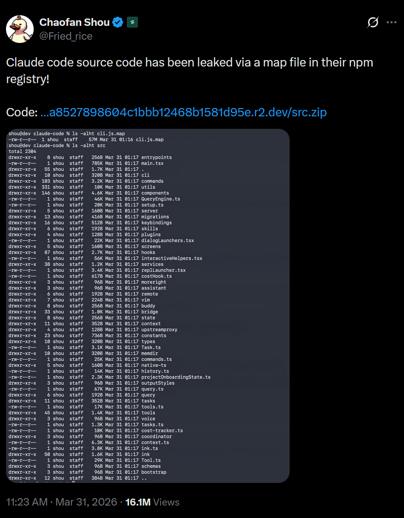Click the 11:23 AM Mar 31, 2026 timestamp

click(x=62, y=502)
